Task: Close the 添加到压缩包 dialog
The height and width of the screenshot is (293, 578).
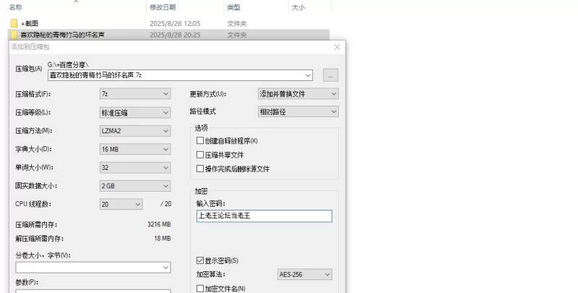Action: pos(337,47)
